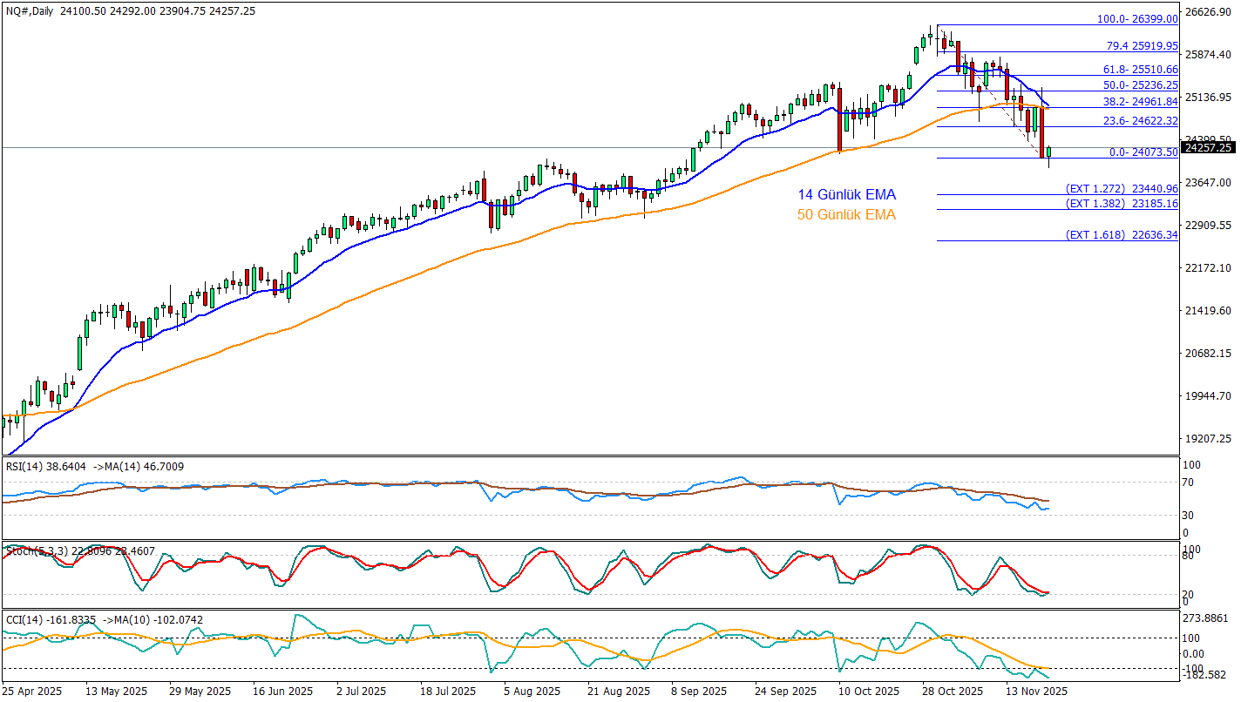Screen dimensions: 1241x702
Task: Click the blue 14 Günlük EMA text label
Action: point(846,195)
